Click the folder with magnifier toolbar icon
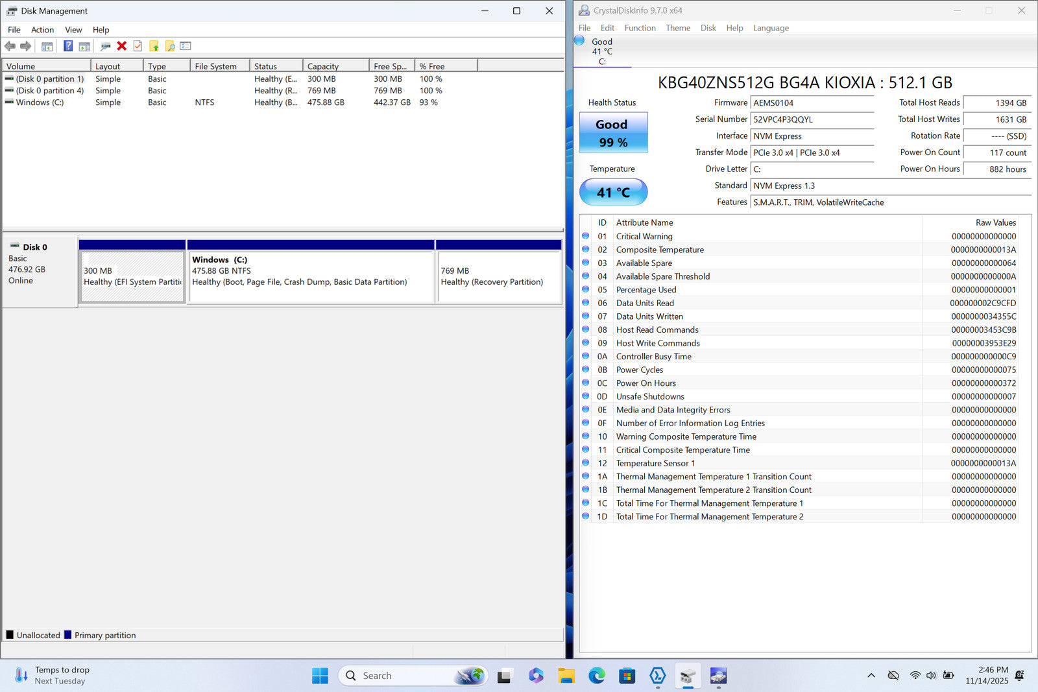The image size is (1038, 692). coord(170,46)
